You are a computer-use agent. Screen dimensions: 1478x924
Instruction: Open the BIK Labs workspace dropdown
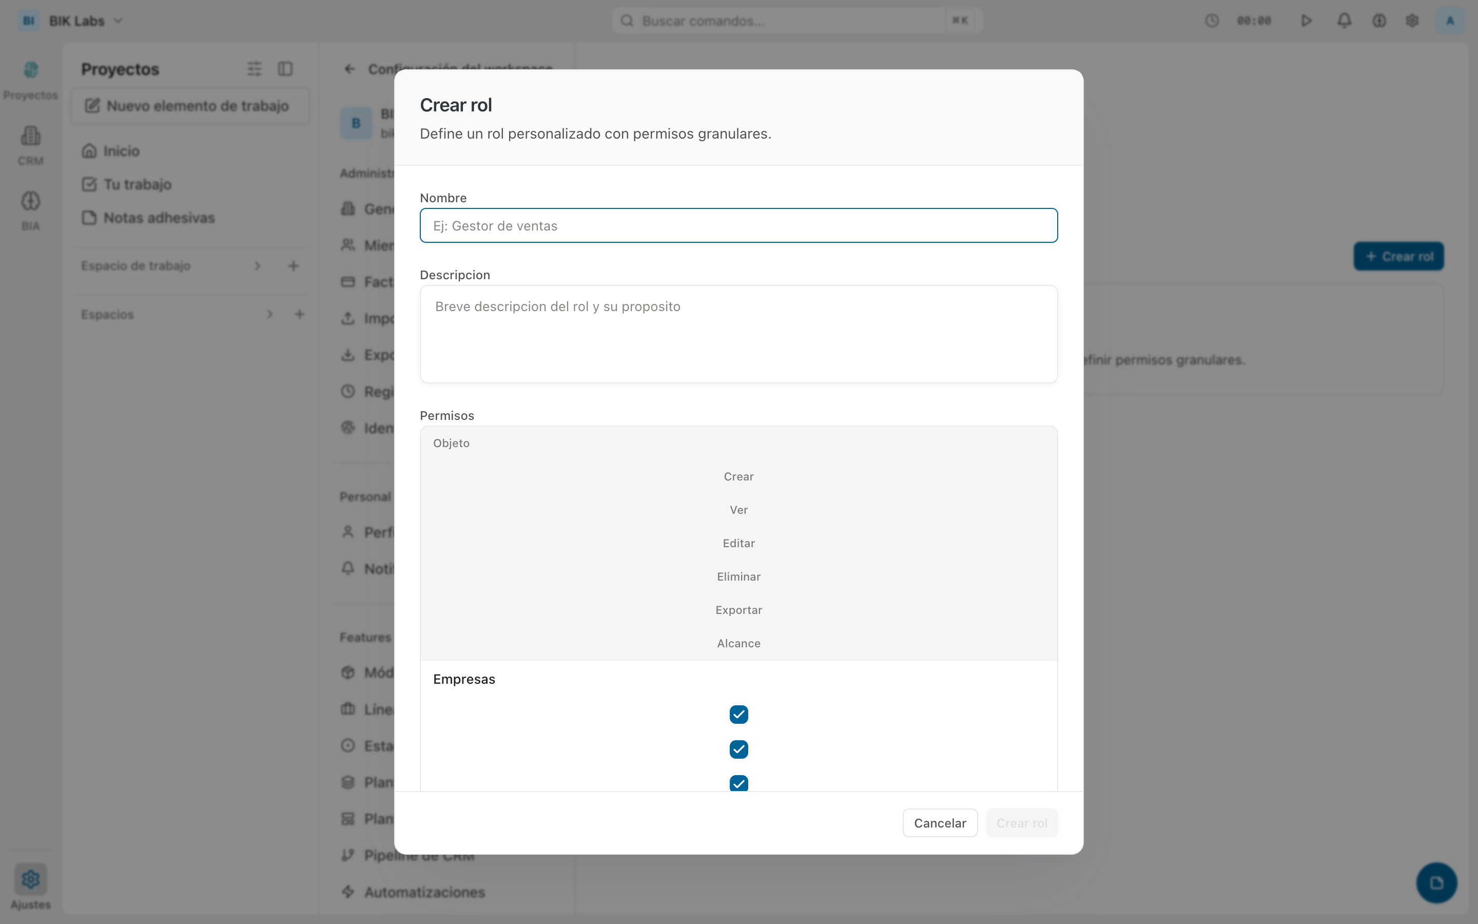point(86,21)
